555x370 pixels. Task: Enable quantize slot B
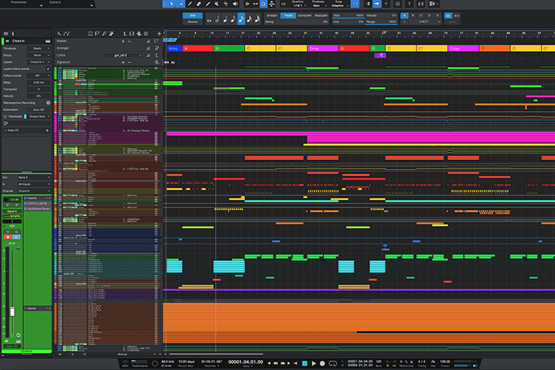[412, 15]
